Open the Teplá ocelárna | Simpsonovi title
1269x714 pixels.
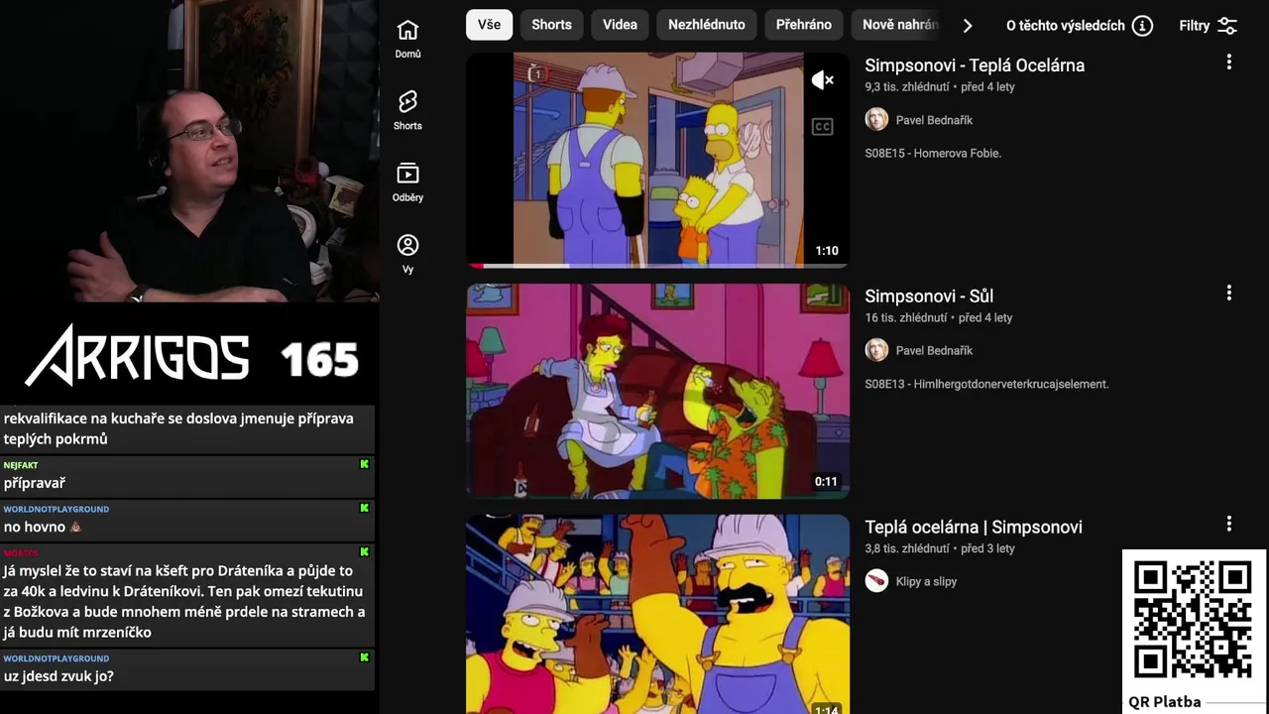pyautogui.click(x=974, y=528)
